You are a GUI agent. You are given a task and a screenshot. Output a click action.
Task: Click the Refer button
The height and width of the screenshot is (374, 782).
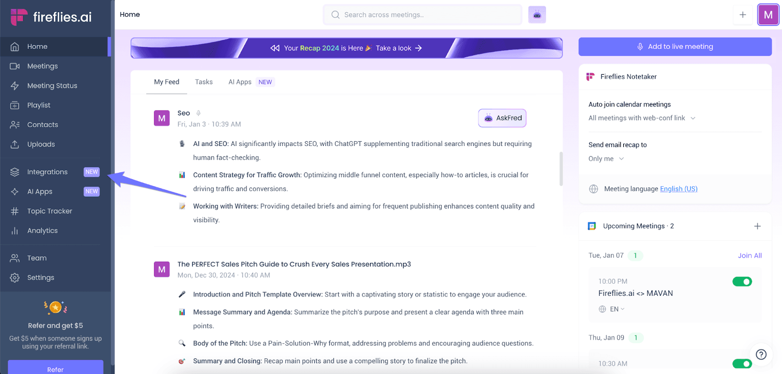coord(56,368)
